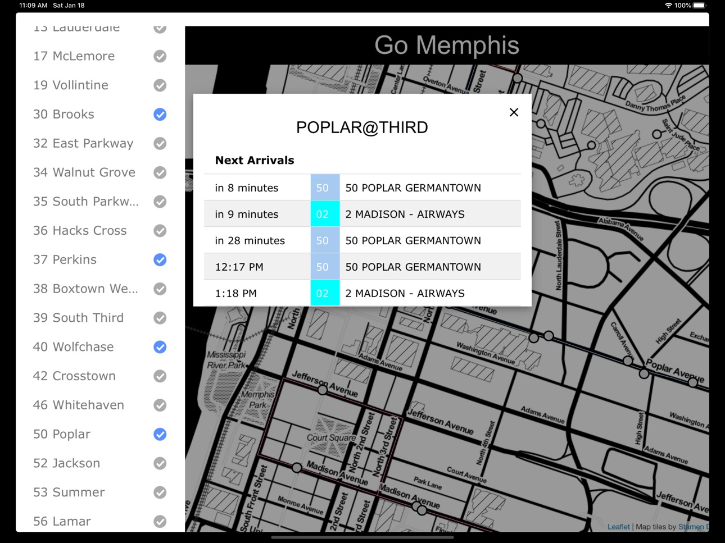The image size is (725, 543).
Task: Select the 'in 8 minutes' arrival time
Action: (246, 188)
